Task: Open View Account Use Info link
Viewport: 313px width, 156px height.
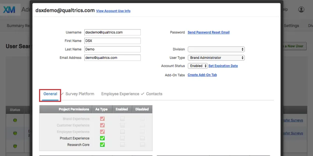Action: click(113, 11)
